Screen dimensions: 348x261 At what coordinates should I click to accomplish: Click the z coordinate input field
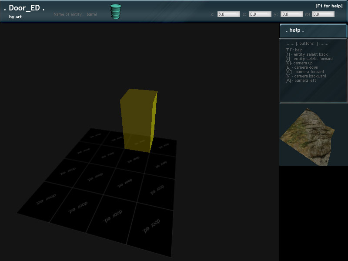(260, 14)
